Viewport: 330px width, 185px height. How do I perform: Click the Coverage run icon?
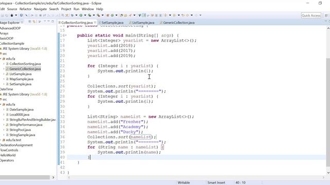(x=89, y=15)
